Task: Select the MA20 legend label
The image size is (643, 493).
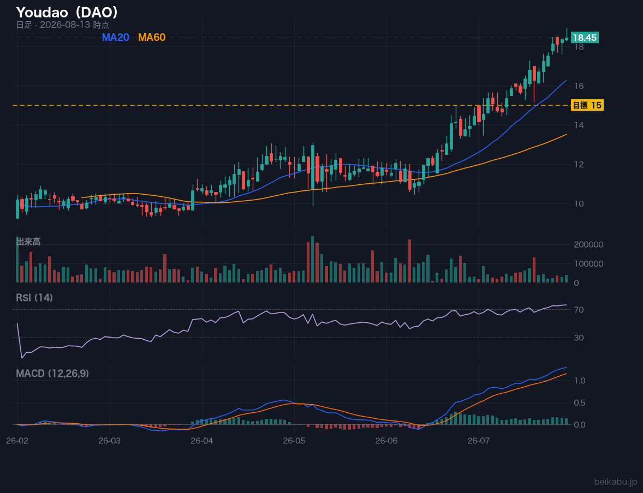Action: [x=116, y=37]
